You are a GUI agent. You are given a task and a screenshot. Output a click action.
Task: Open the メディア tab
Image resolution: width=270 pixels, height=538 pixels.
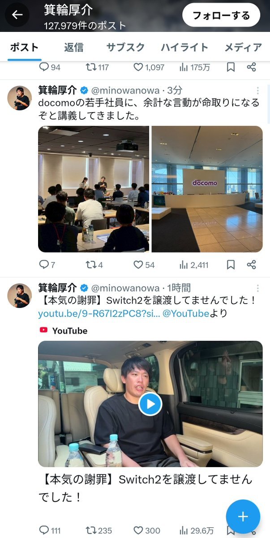pyautogui.click(x=243, y=47)
